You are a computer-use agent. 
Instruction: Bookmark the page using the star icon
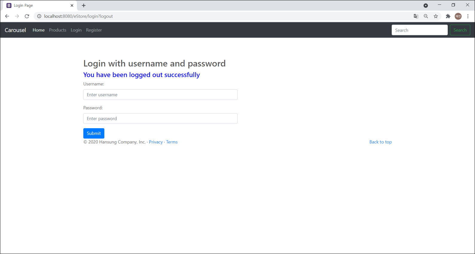(x=436, y=16)
